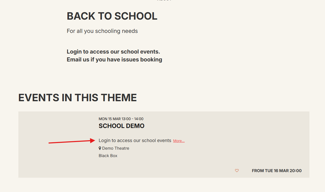Viewport: 325px width, 192px height.
Task: Click the Email us if you have issues text
Action: (x=114, y=59)
